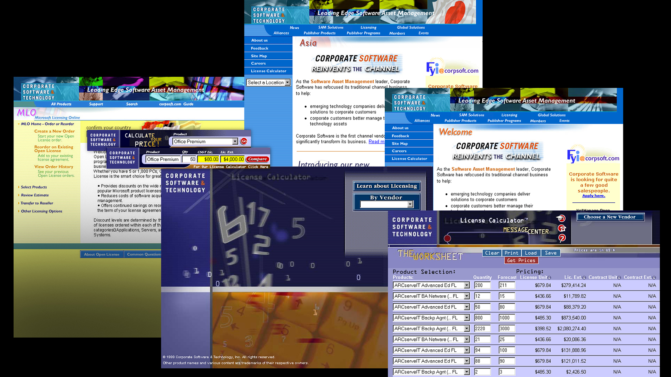Click the info icon next to Contract Unit
Viewport: 671px width, 377px height.
coord(619,277)
